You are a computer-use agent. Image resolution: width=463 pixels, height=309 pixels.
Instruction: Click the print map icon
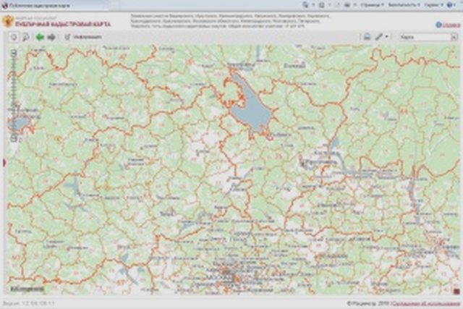tap(367, 37)
